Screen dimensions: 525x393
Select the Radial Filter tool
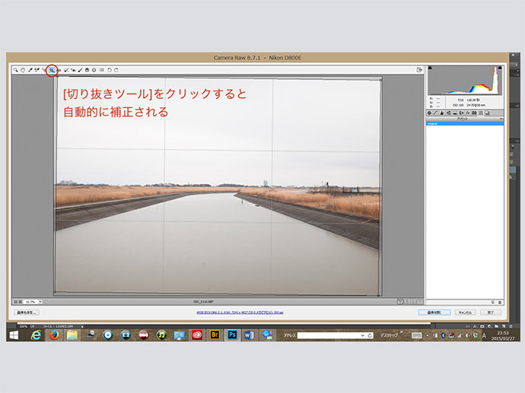click(x=94, y=70)
